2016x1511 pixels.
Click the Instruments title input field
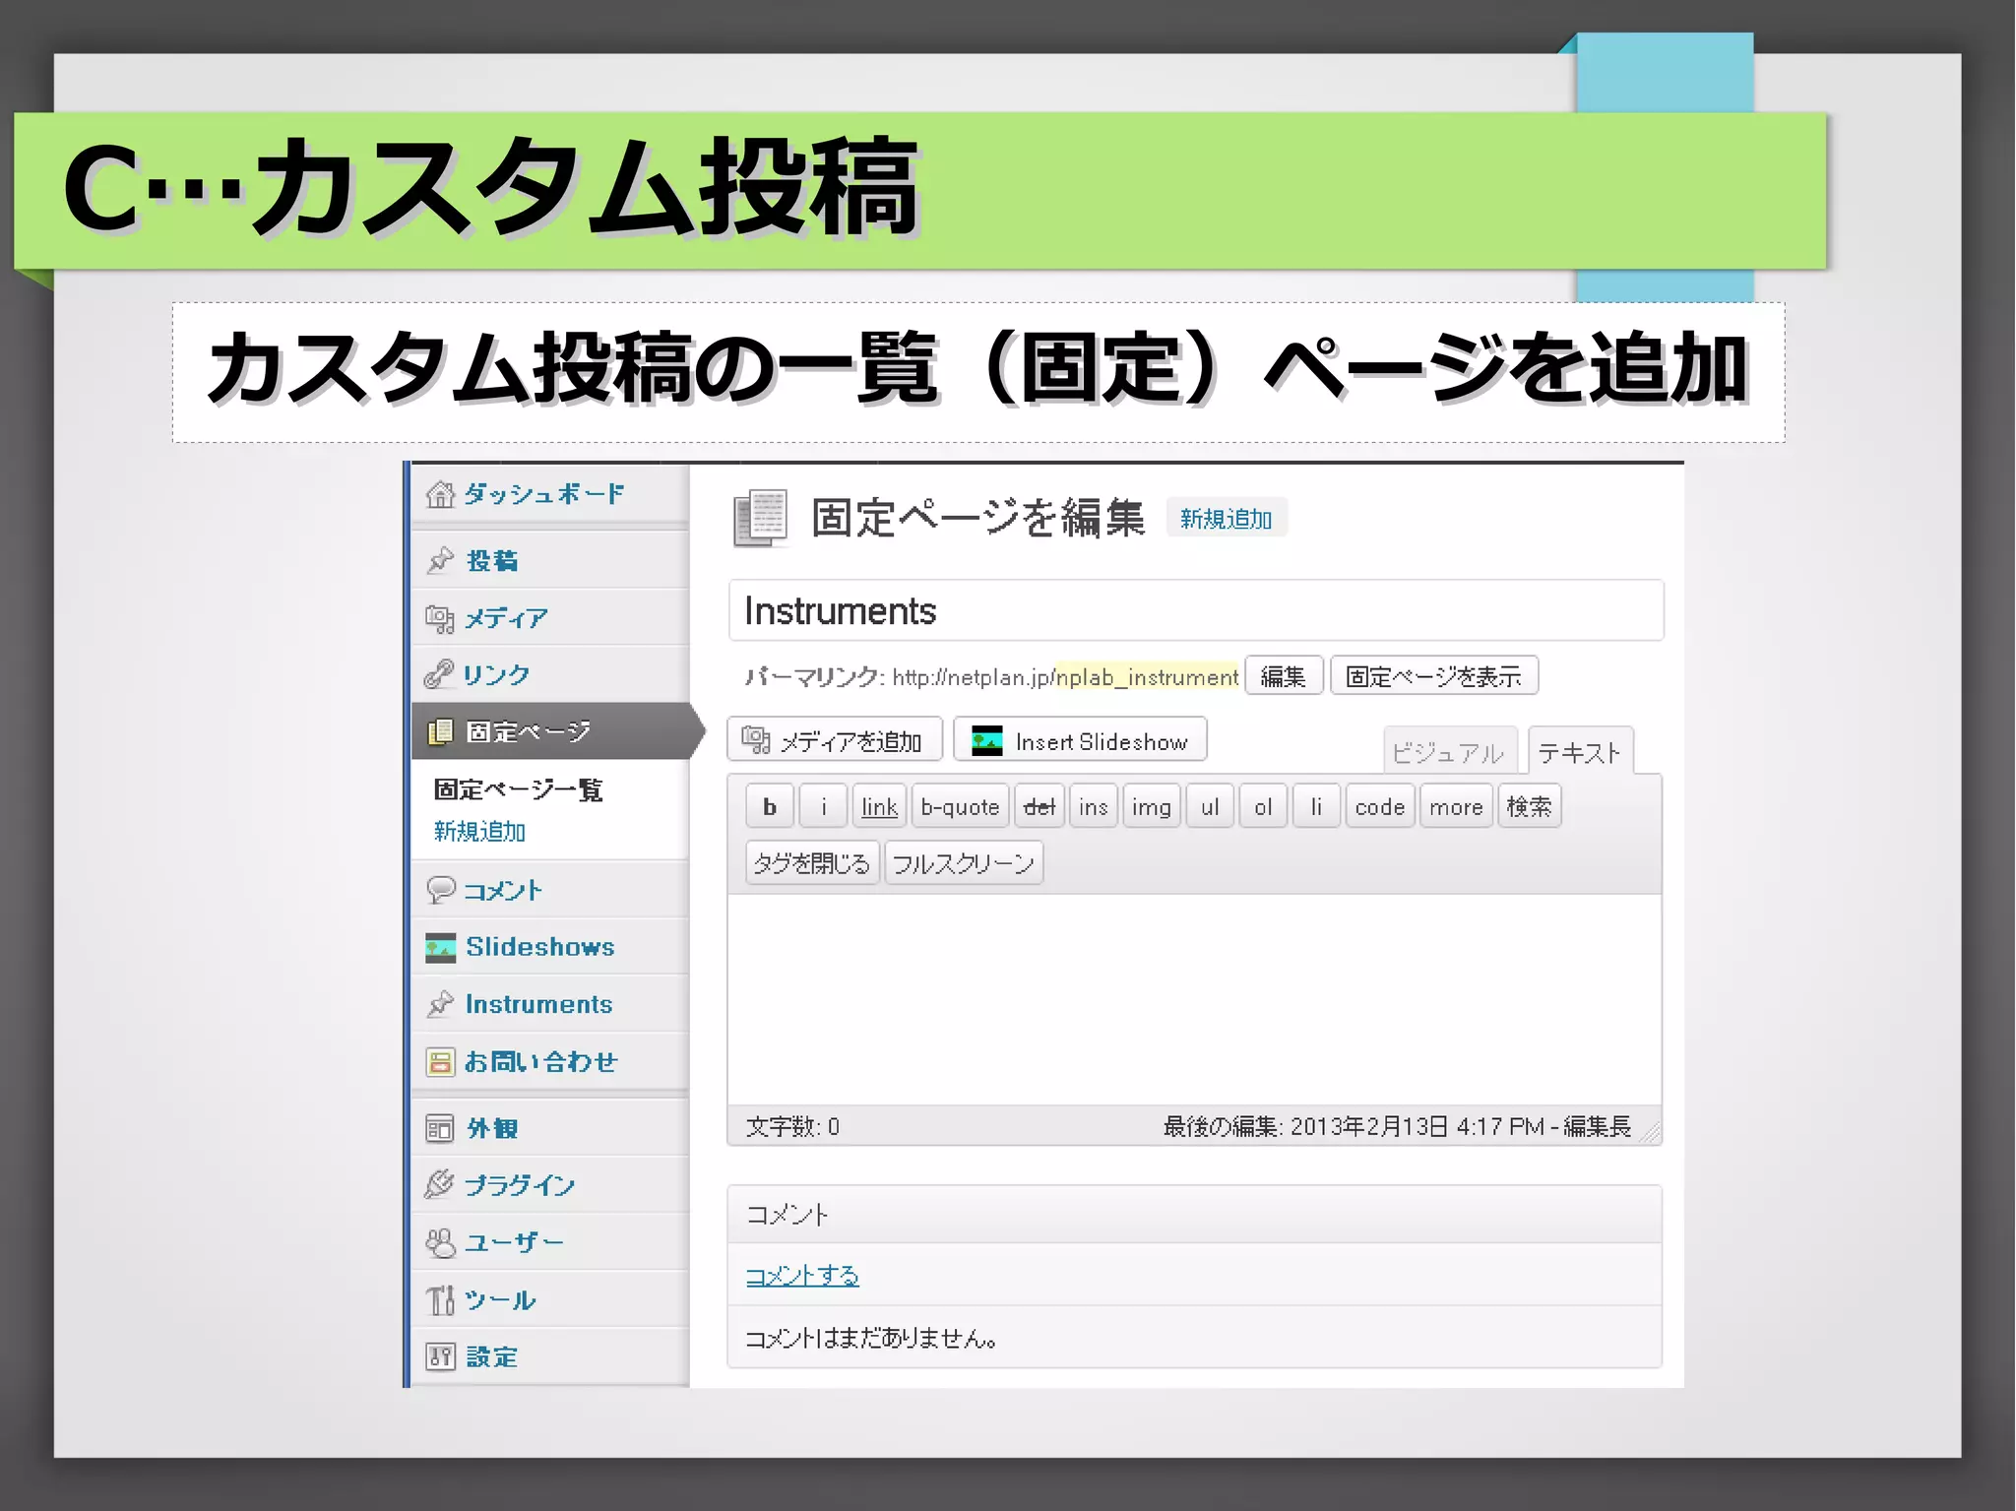click(1196, 610)
